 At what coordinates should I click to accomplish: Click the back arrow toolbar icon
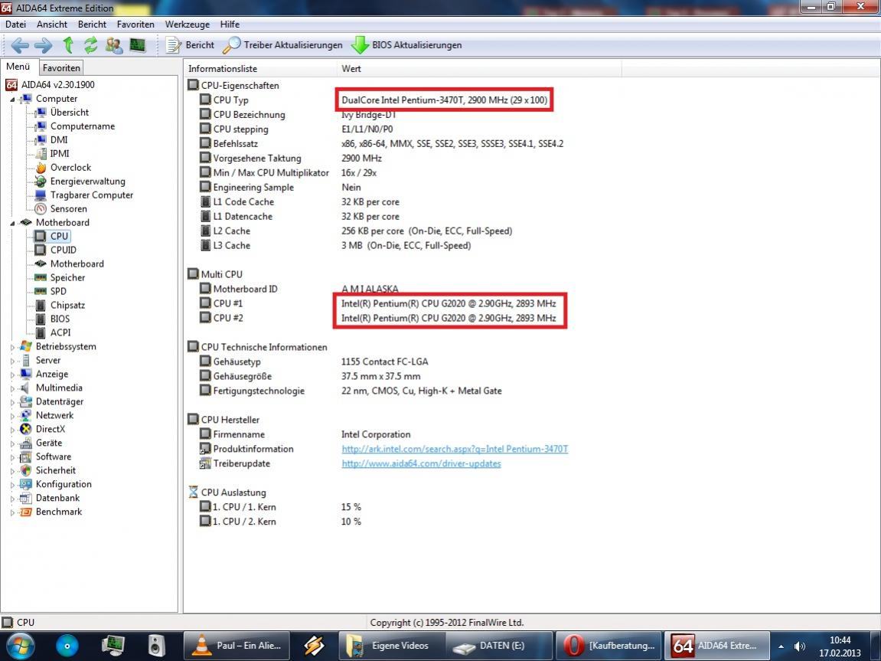[20, 45]
